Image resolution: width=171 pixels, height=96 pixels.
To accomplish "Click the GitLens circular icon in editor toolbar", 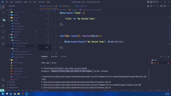I will (x=161, y=6).
